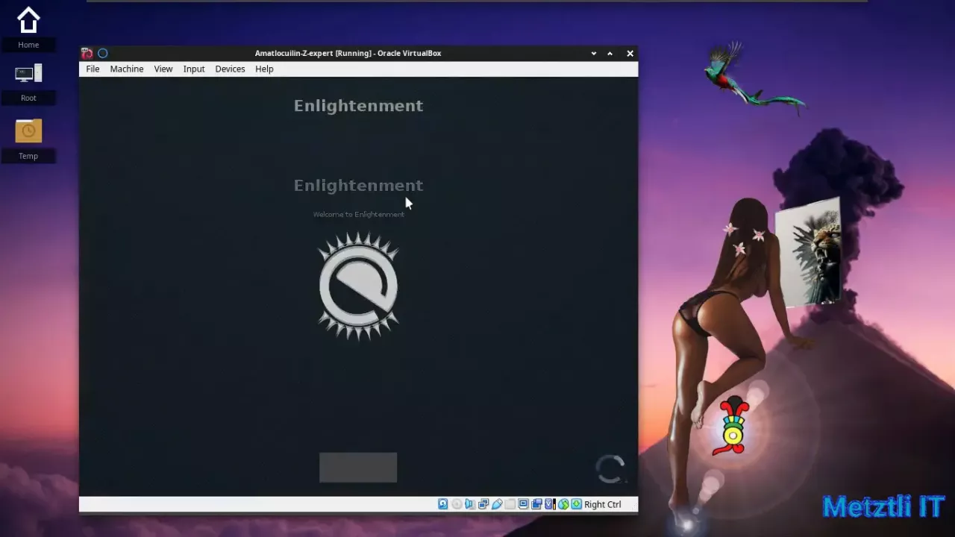Click the 'Right Ctrl' host key label
The height and width of the screenshot is (537, 955).
click(x=603, y=504)
